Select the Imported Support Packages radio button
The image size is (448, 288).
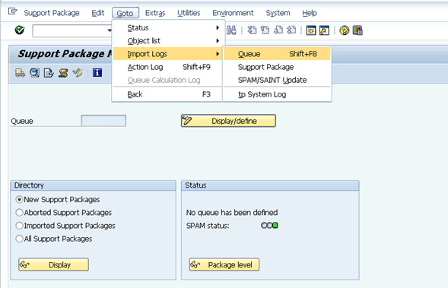tap(19, 226)
